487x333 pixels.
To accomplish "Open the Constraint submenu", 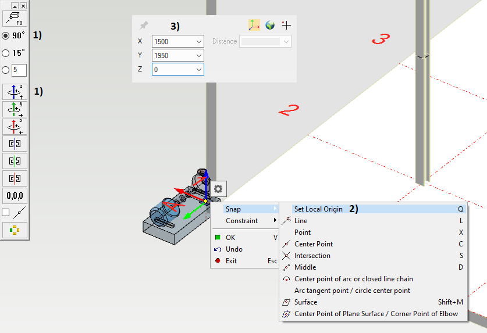I will 242,221.
